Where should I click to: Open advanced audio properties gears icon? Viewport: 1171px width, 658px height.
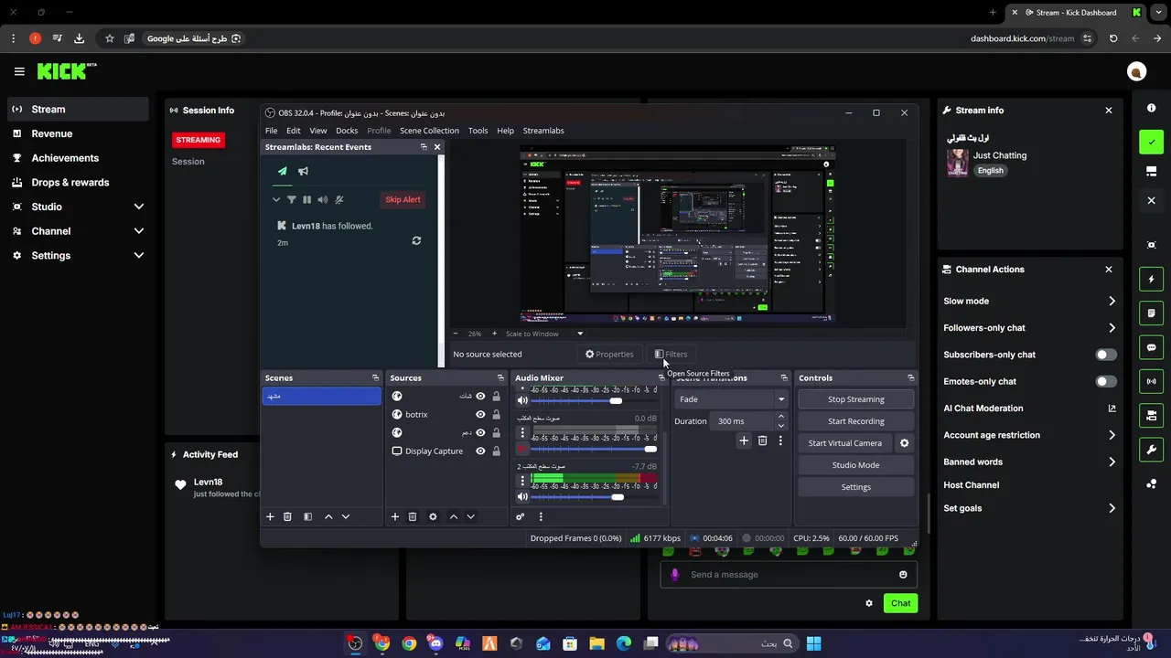pos(520,516)
